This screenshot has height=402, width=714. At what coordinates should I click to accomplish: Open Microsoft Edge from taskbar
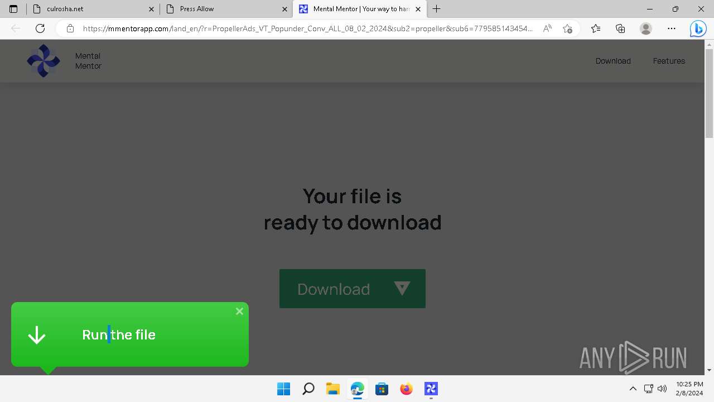358,389
